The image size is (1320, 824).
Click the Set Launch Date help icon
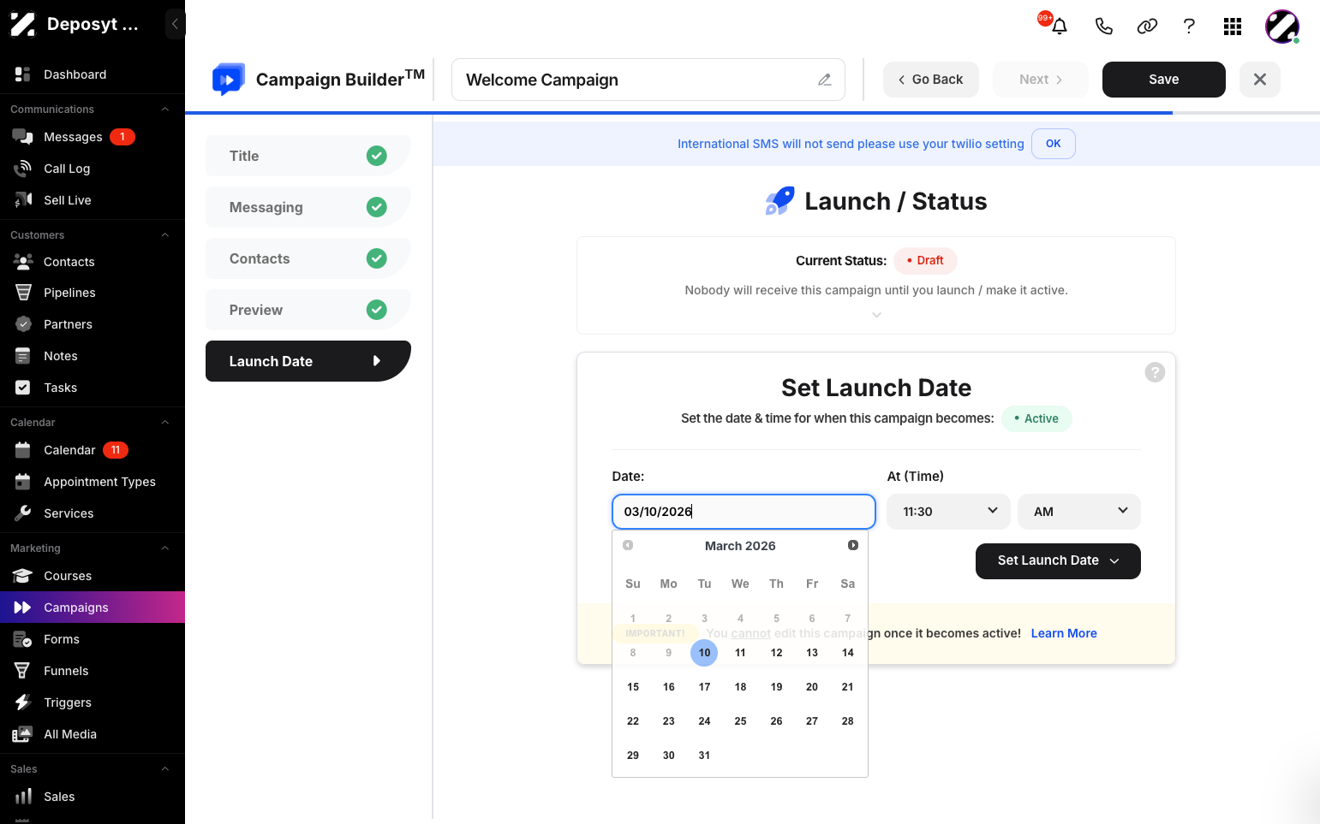(x=1155, y=372)
